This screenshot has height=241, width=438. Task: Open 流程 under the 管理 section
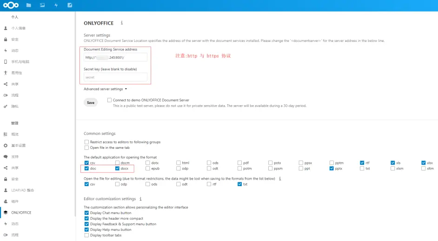[15, 235]
